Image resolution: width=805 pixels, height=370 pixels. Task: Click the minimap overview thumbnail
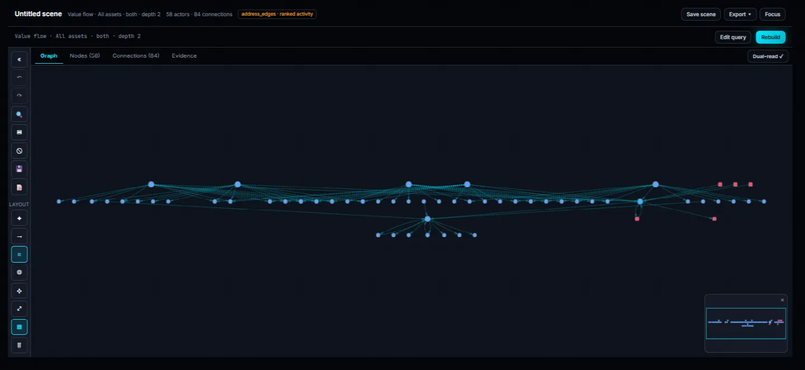click(746, 323)
